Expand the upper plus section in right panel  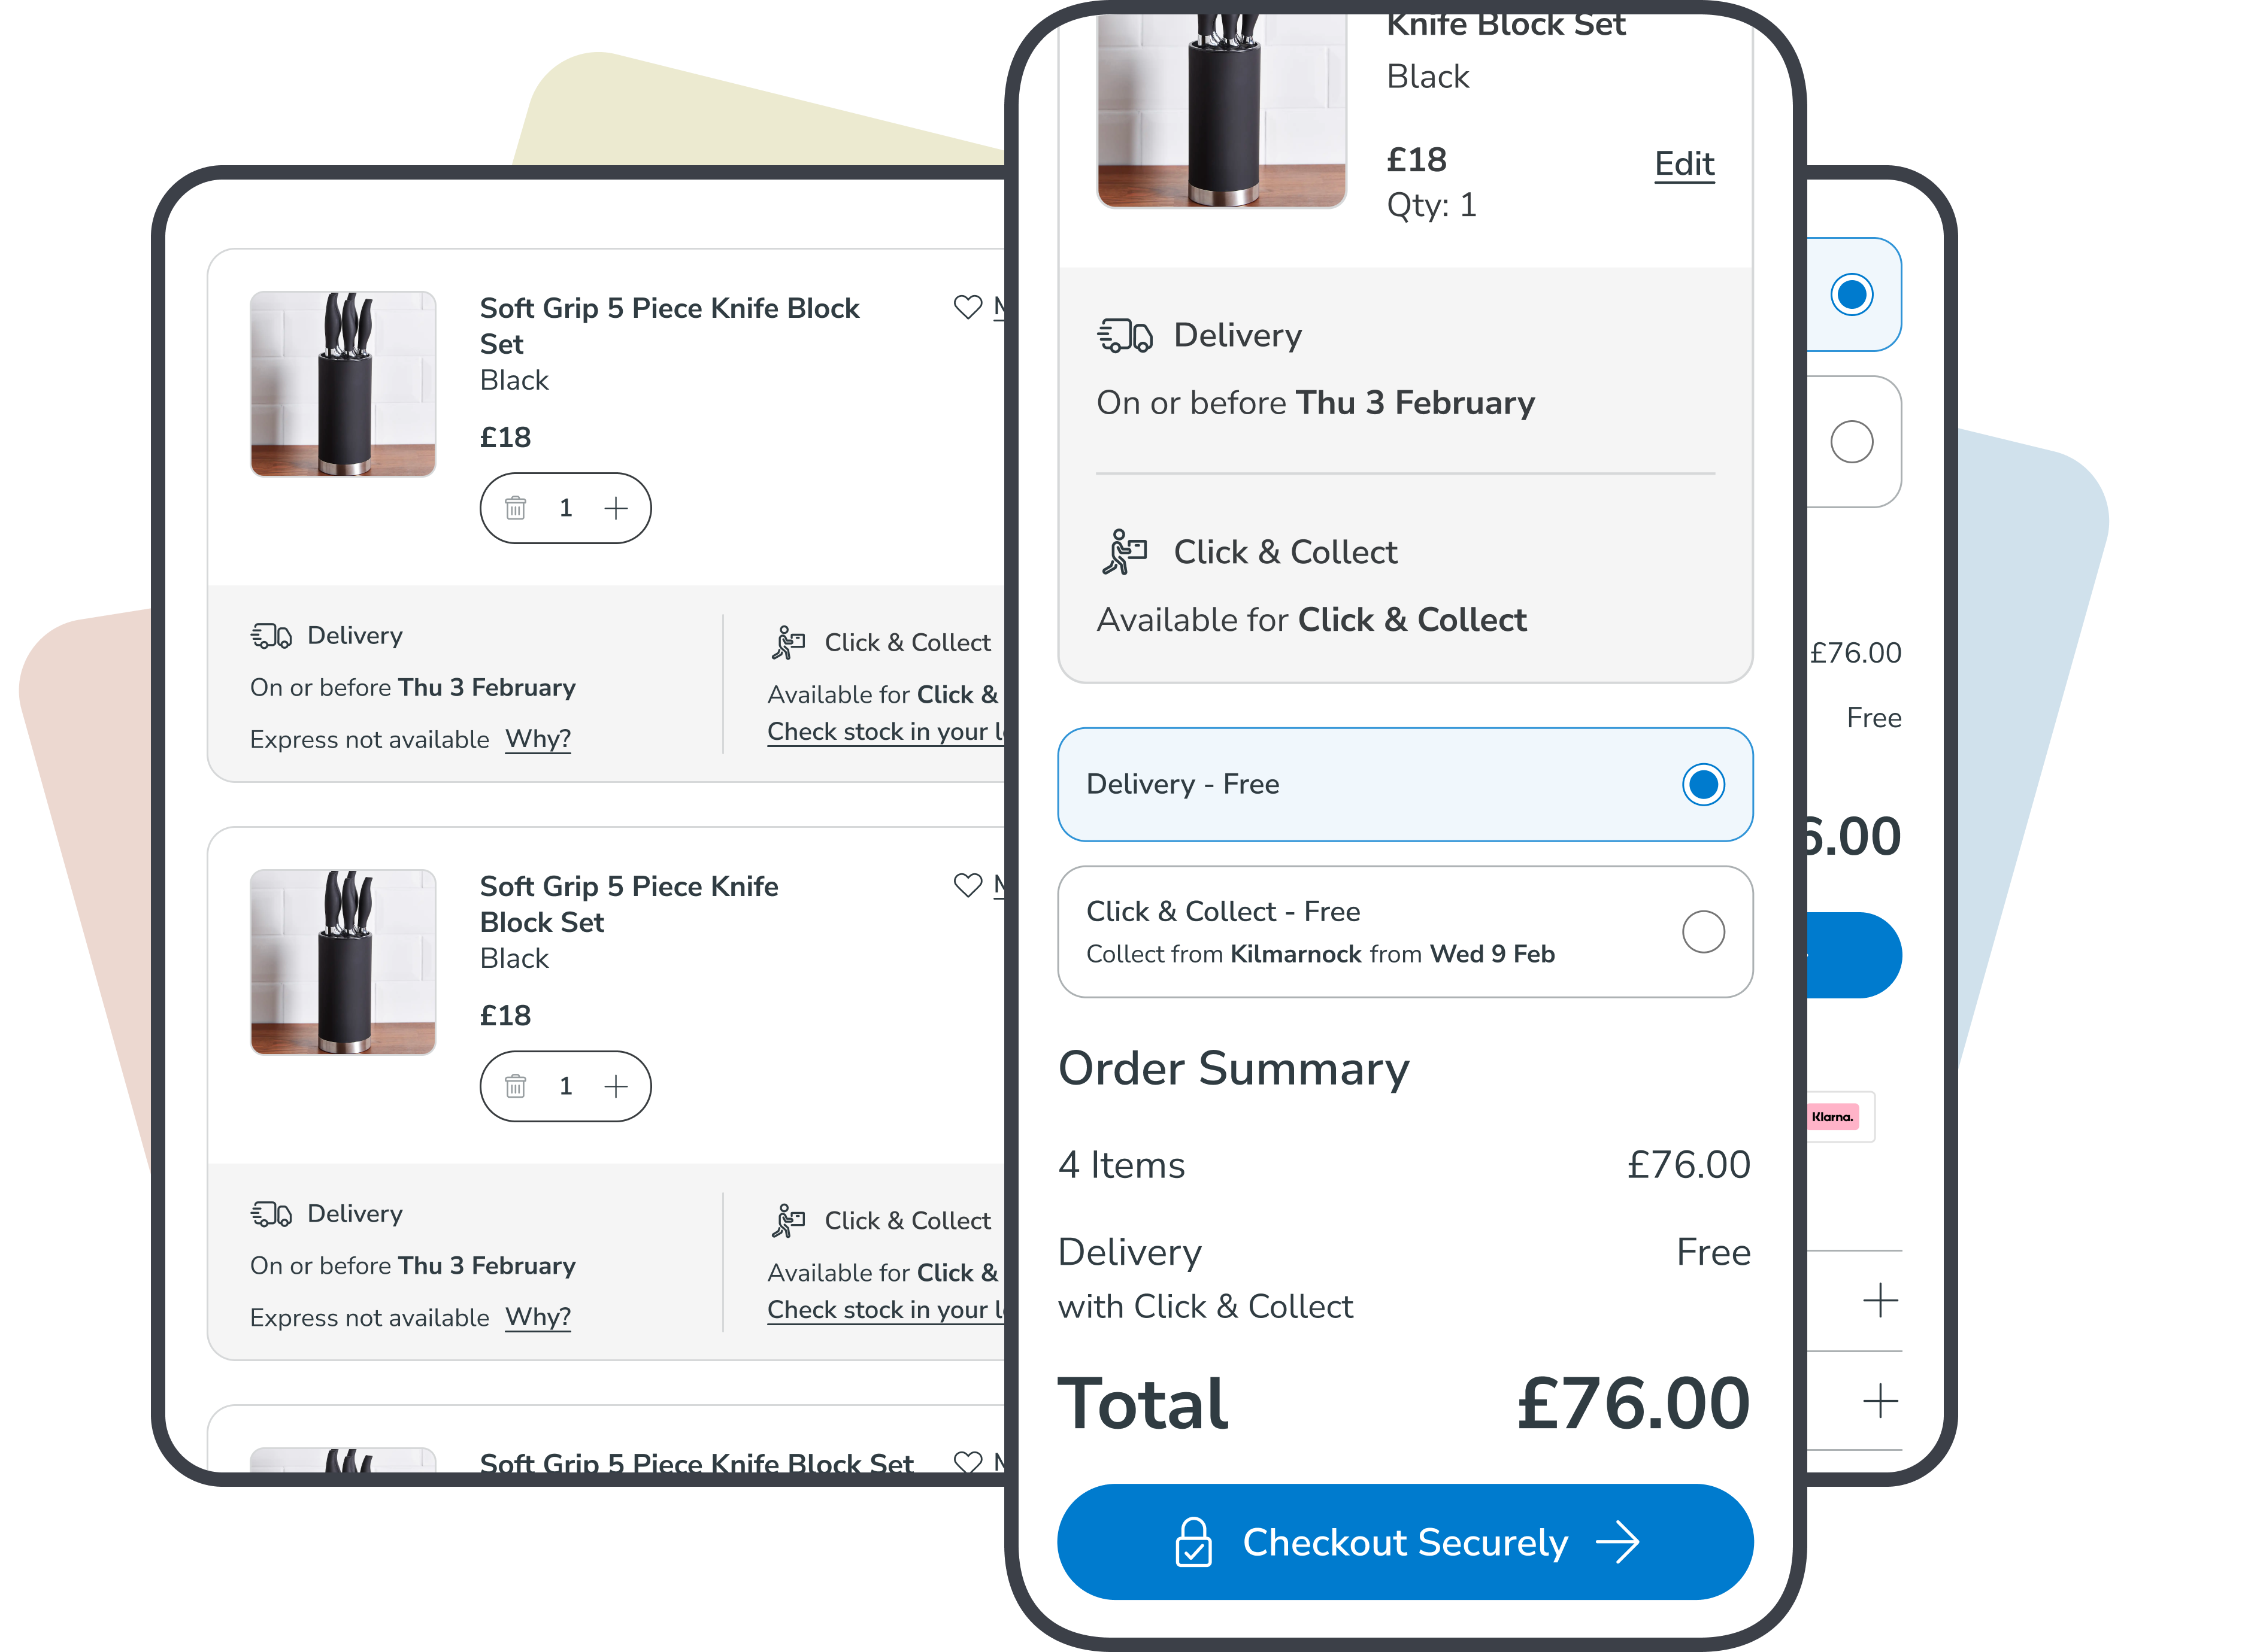pyautogui.click(x=1881, y=1300)
